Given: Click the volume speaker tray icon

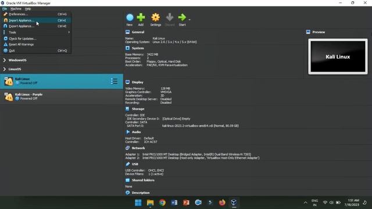Looking at the screenshot, I should [331, 203].
